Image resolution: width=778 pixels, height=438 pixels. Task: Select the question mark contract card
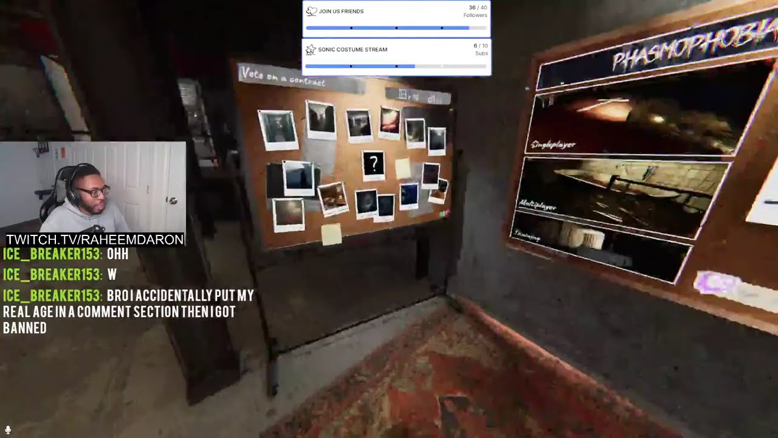coord(373,165)
